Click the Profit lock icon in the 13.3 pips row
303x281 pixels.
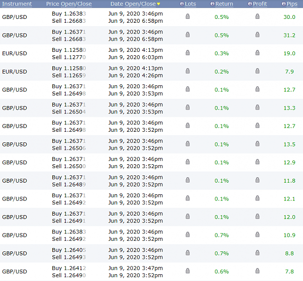click(257, 108)
